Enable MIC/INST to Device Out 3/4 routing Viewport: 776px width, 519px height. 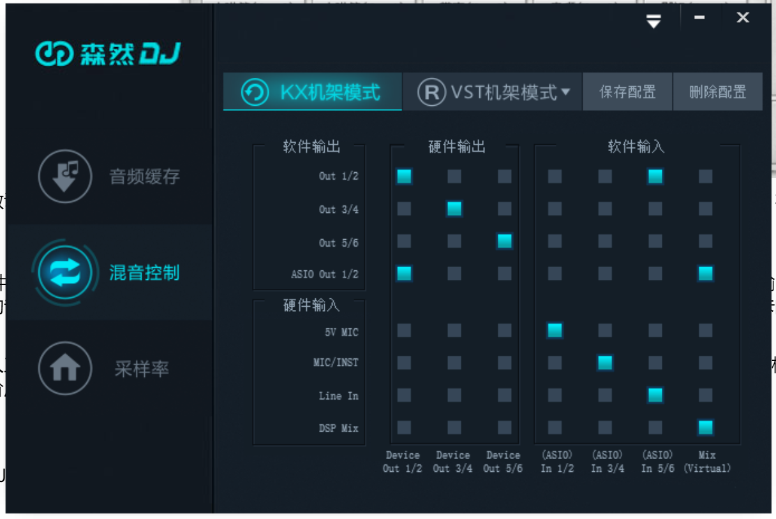(454, 363)
